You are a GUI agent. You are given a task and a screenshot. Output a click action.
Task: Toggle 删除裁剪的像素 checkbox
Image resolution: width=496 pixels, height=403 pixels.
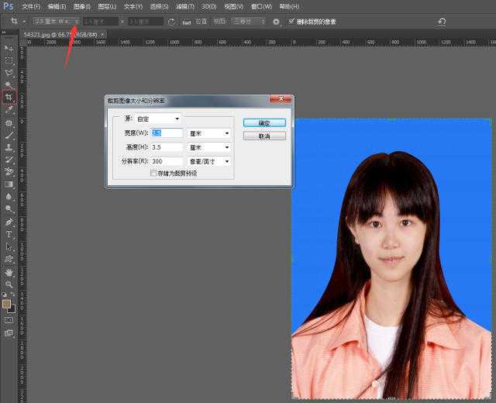pyautogui.click(x=291, y=22)
